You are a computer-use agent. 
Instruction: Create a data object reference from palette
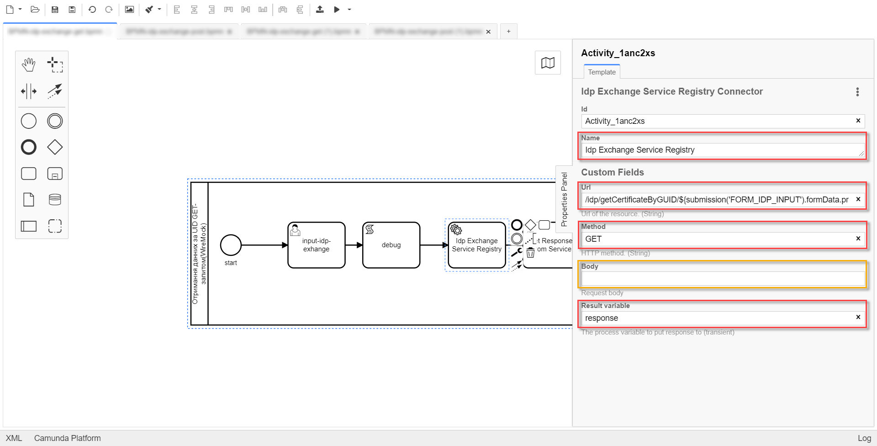(x=29, y=200)
